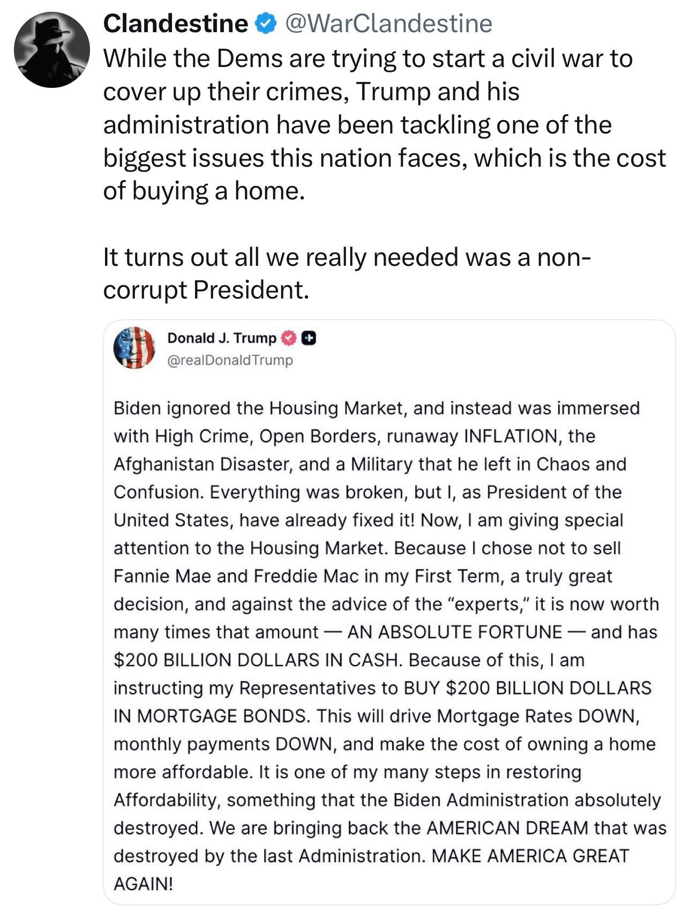Viewport: 690px width, 917px height.
Task: Open the Clandestine display name
Action: (175, 24)
